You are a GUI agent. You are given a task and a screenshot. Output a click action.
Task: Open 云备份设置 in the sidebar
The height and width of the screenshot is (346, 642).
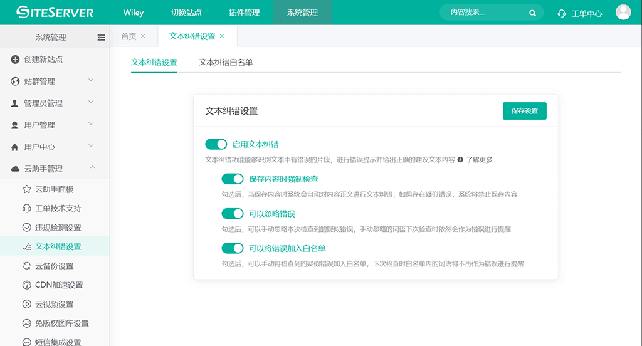[x=54, y=266]
